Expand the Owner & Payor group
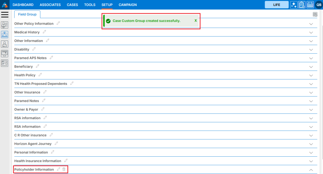Viewport: 323px width, 174px height. 311,110
